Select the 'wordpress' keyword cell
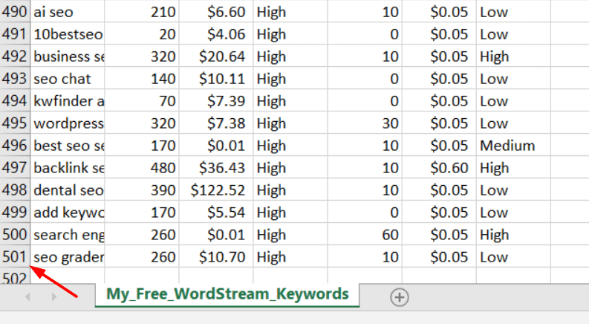This screenshot has width=589, height=324. (68, 123)
